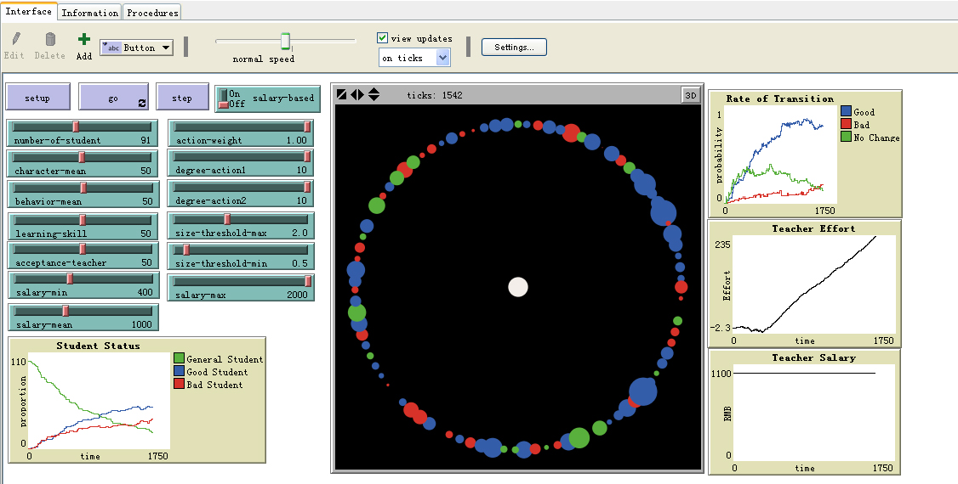Start the go forever button
The height and width of the screenshot is (484, 958).
[x=114, y=98]
